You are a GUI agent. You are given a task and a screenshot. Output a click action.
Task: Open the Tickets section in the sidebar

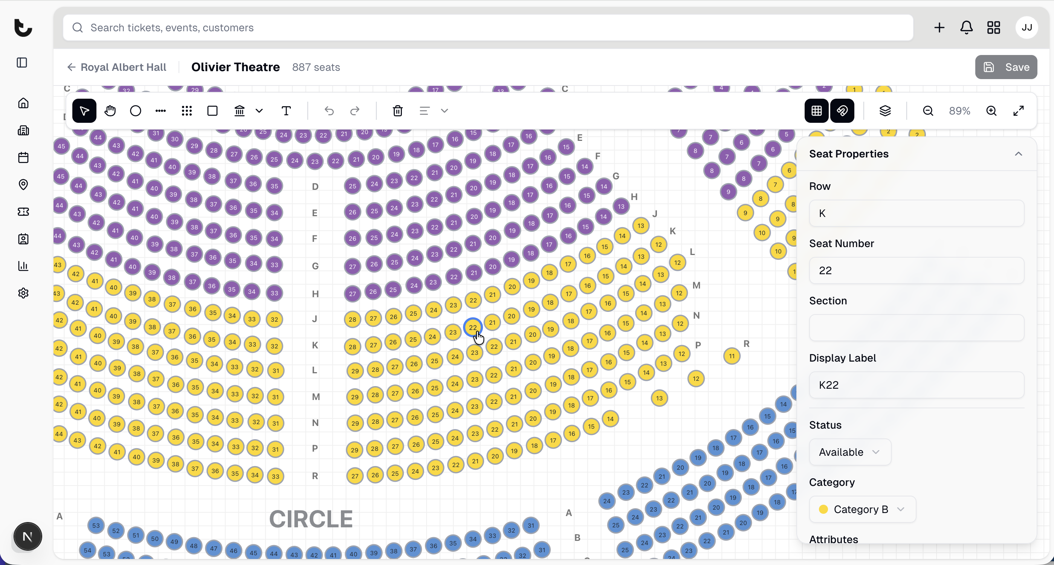click(23, 212)
